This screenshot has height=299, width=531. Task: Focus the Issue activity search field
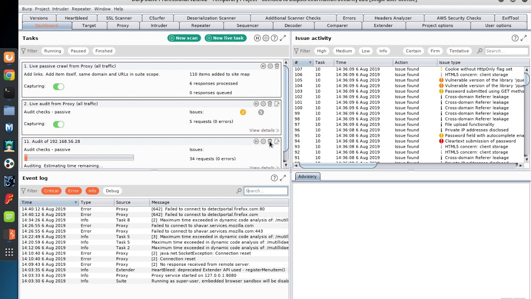[x=506, y=51]
